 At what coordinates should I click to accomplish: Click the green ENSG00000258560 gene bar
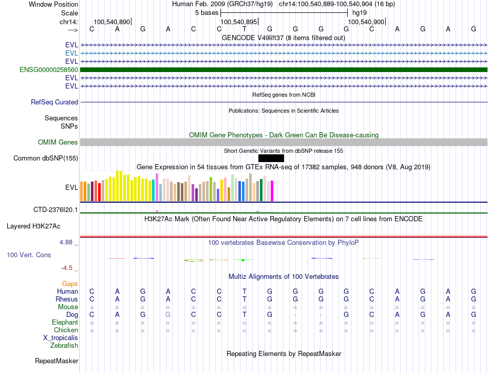coord(284,70)
